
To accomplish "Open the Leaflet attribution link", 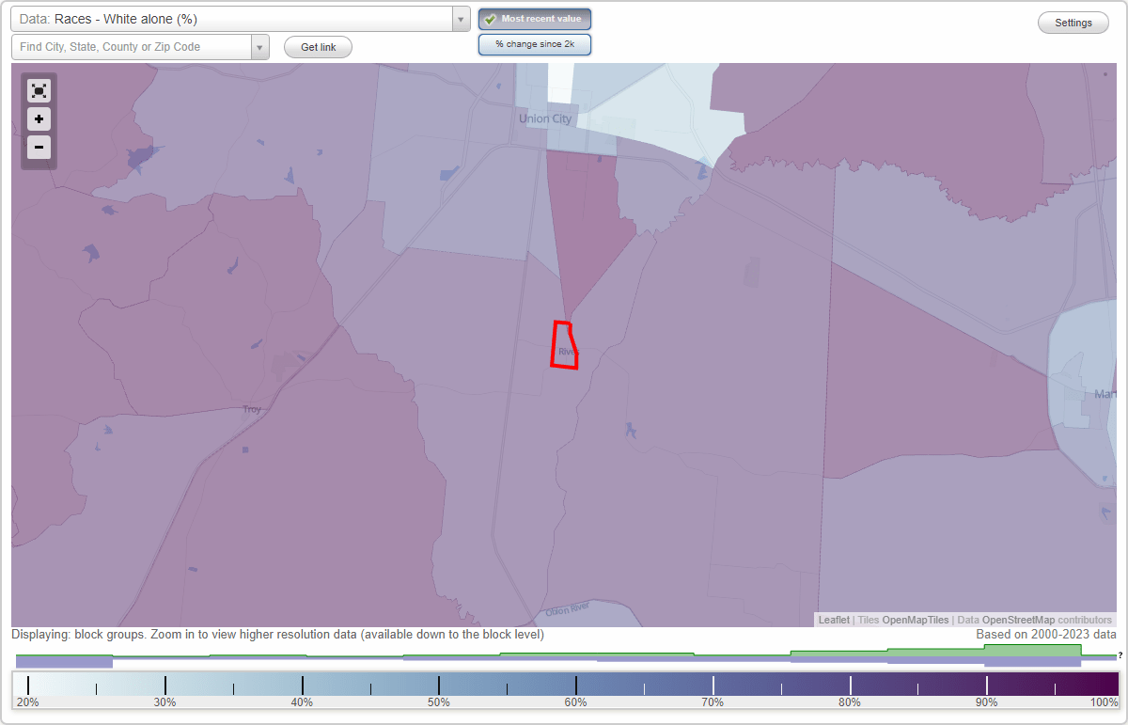I will [833, 620].
